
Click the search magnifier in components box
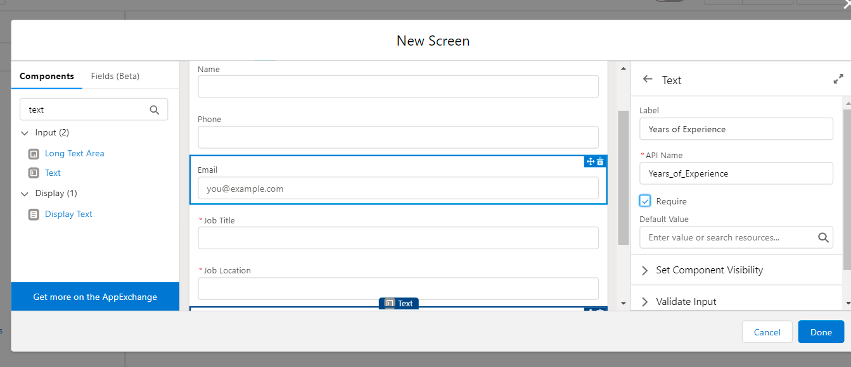[x=155, y=109]
